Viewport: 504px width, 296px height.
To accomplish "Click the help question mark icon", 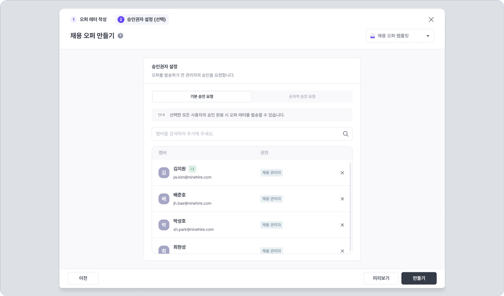I will 120,36.
